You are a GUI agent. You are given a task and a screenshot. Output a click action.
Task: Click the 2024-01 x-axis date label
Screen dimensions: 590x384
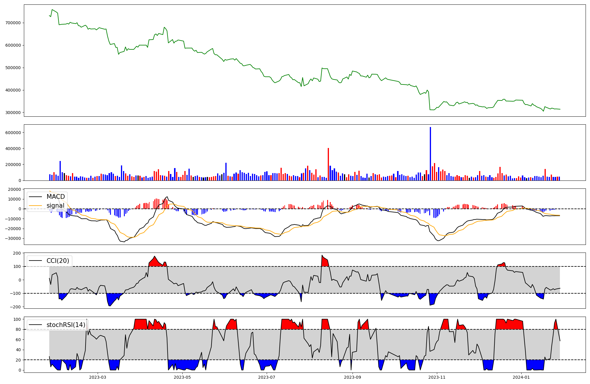pos(522,377)
